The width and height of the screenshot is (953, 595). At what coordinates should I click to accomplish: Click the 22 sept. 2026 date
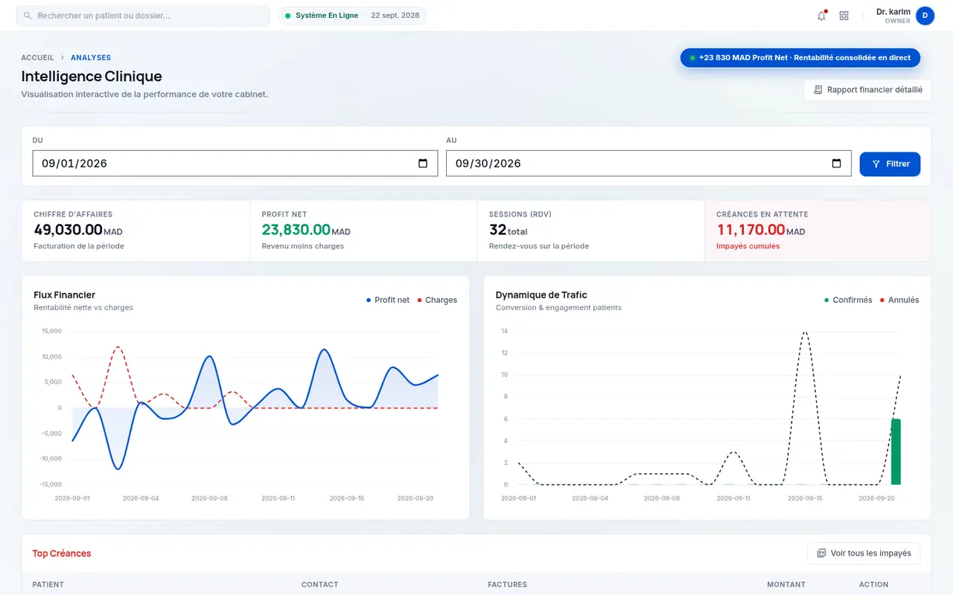(x=395, y=16)
